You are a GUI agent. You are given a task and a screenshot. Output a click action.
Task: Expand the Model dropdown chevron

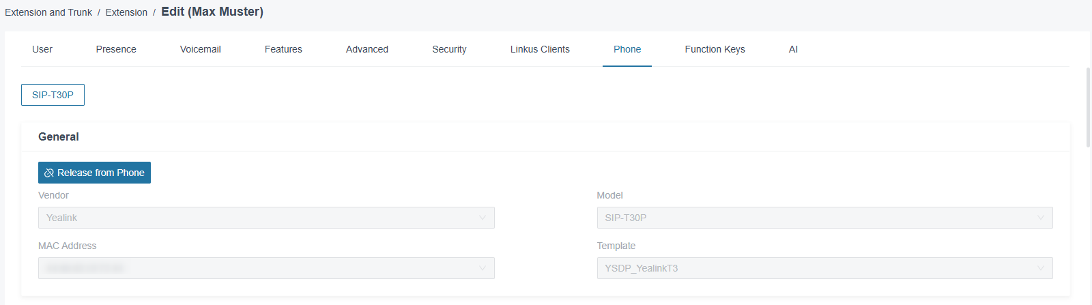tap(1041, 218)
